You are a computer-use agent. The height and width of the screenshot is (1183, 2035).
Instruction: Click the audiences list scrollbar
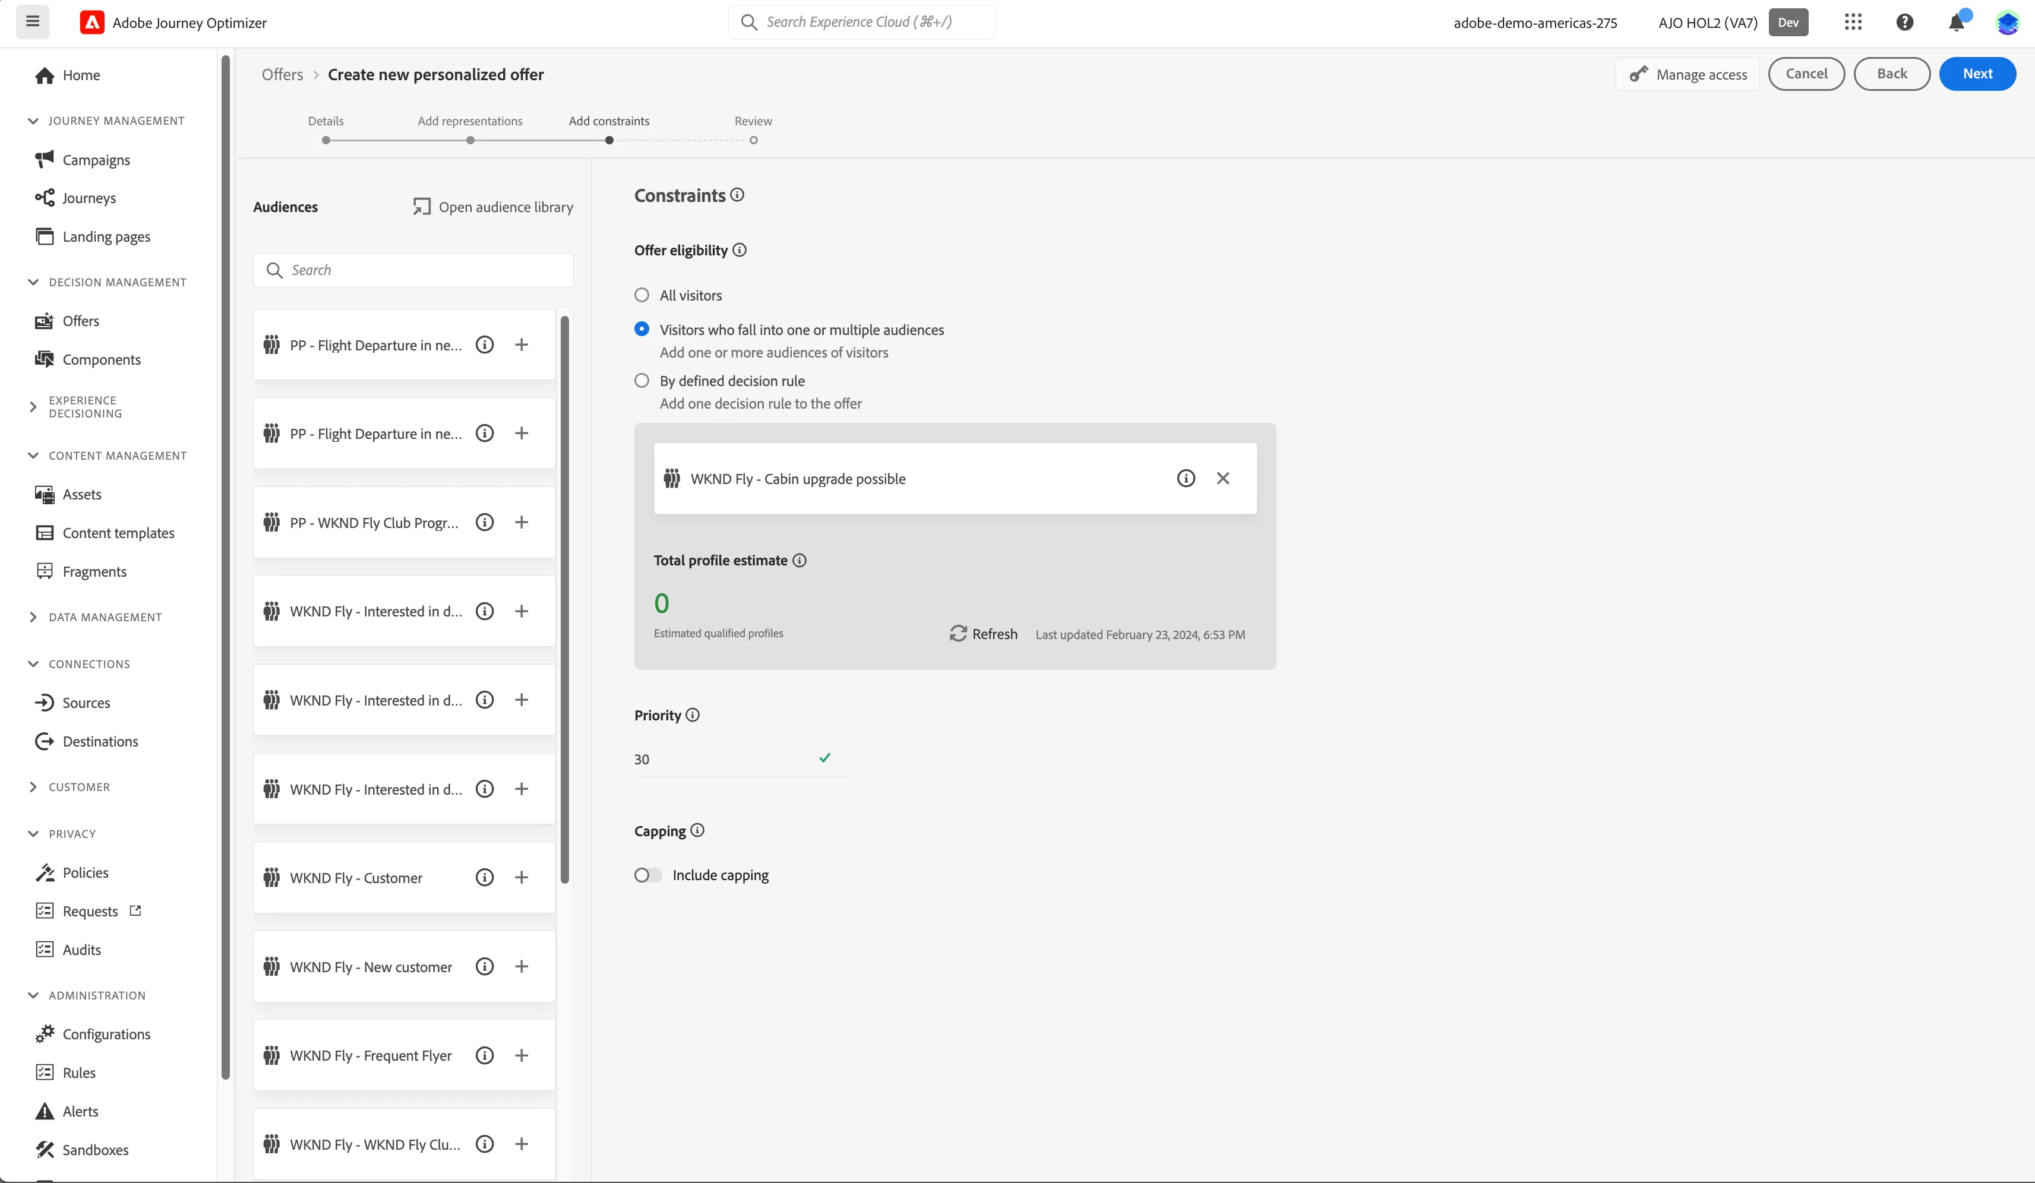click(x=564, y=599)
